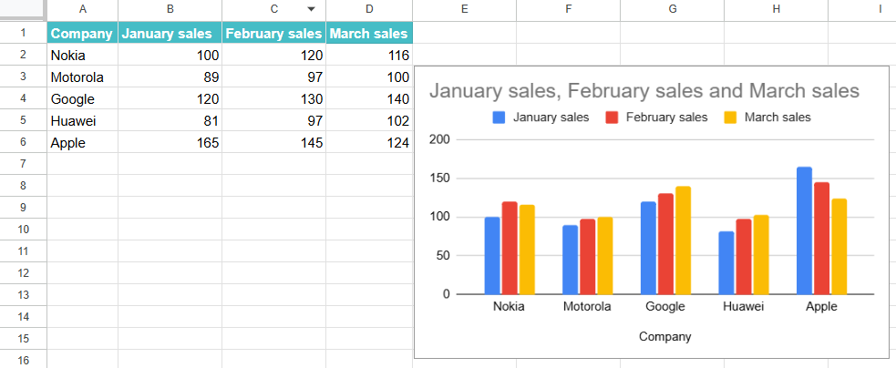Select Apple's February sales value 145
The width and height of the screenshot is (896, 368).
click(x=274, y=142)
